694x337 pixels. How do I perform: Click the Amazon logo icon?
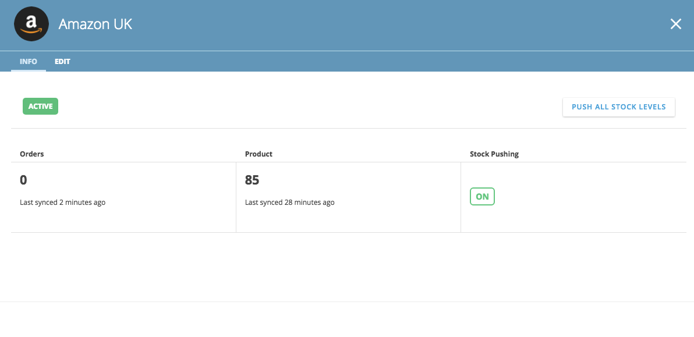click(x=31, y=24)
